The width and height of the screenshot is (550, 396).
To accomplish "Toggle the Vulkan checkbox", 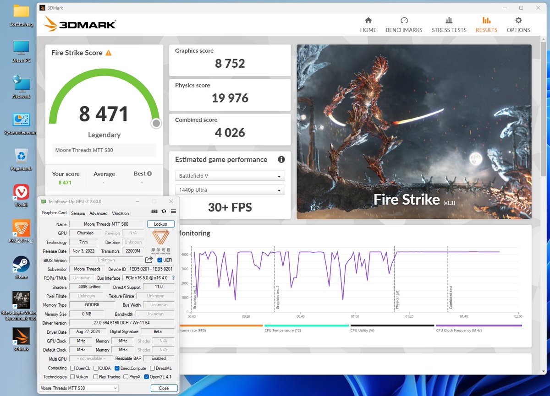I will pos(72,377).
